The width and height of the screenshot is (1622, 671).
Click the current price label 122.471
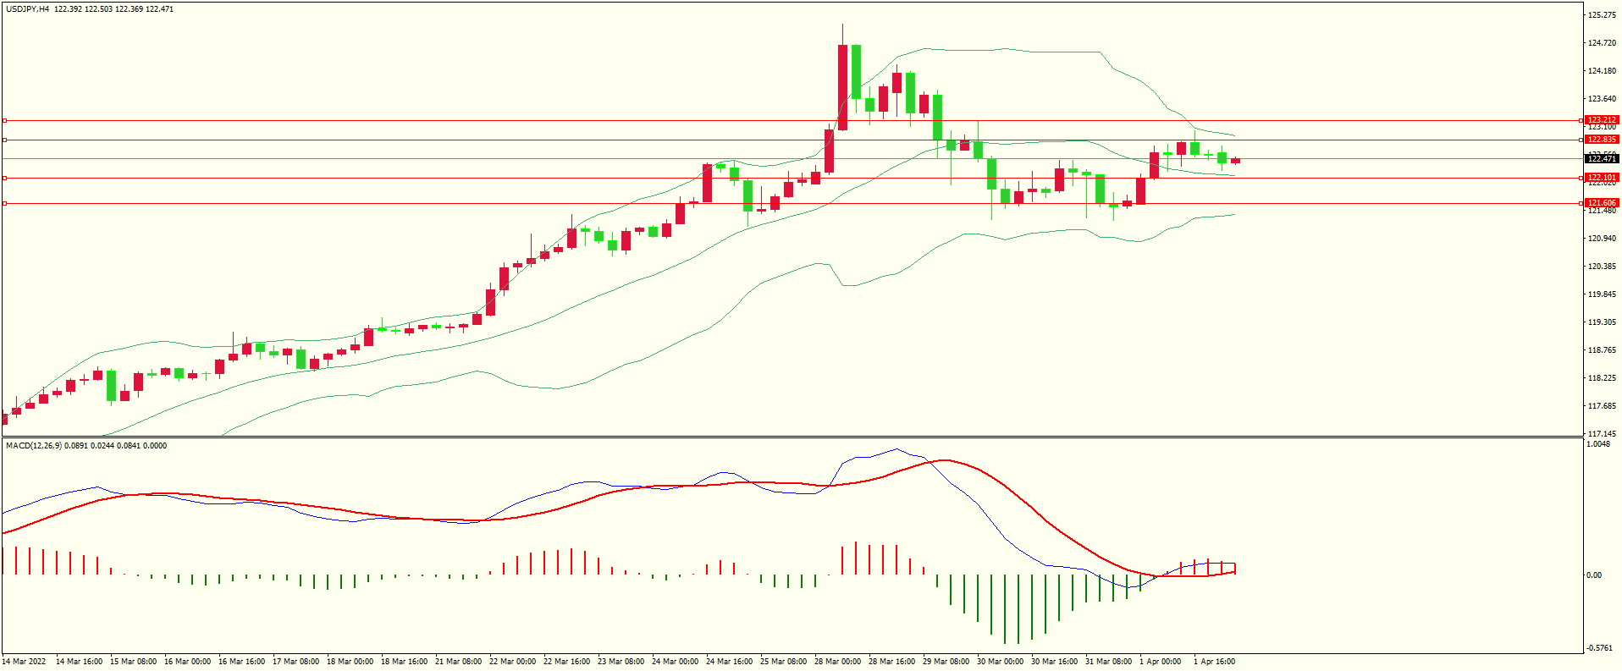(x=1602, y=159)
